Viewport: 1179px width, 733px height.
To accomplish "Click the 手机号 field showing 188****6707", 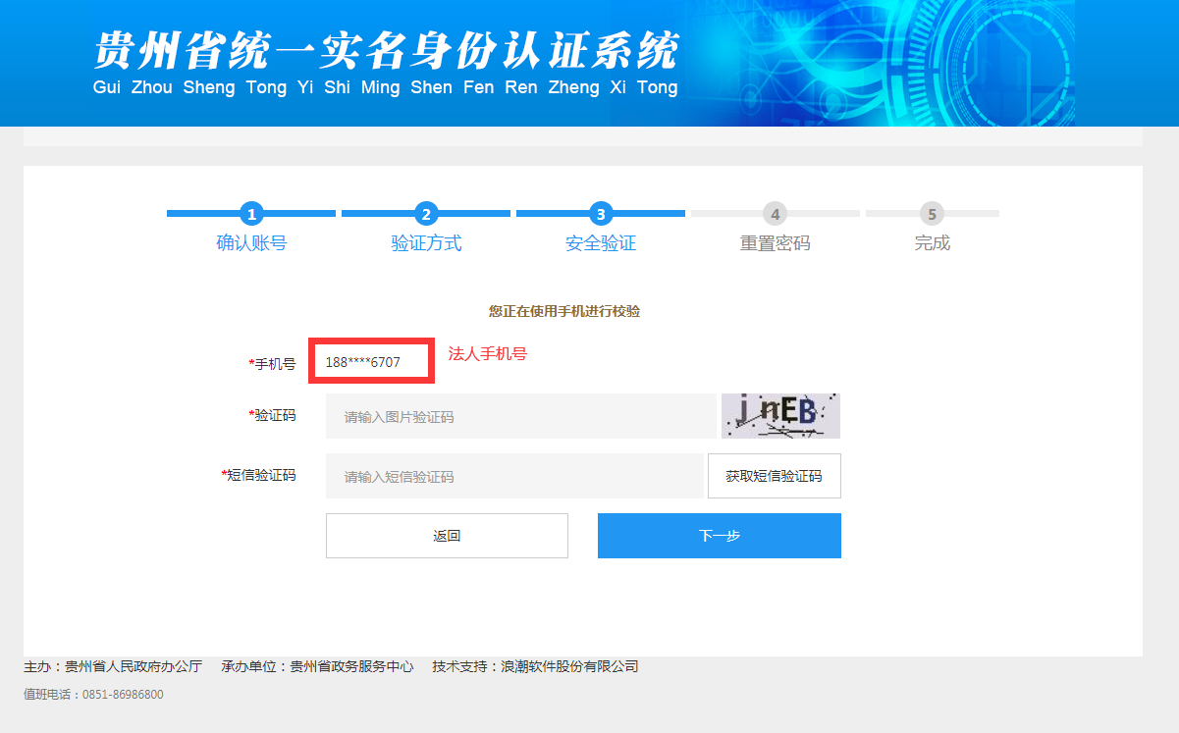I will pos(372,362).
